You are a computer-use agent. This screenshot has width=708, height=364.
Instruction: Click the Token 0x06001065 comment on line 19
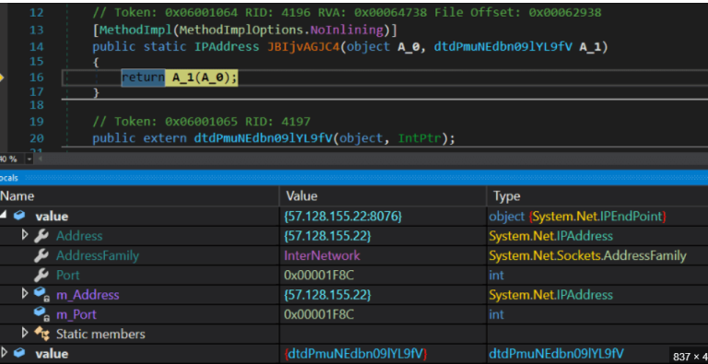click(x=201, y=122)
